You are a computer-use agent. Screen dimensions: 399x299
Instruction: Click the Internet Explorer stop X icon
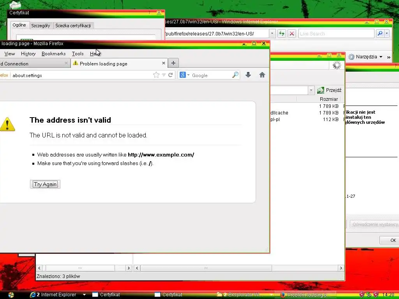291,33
